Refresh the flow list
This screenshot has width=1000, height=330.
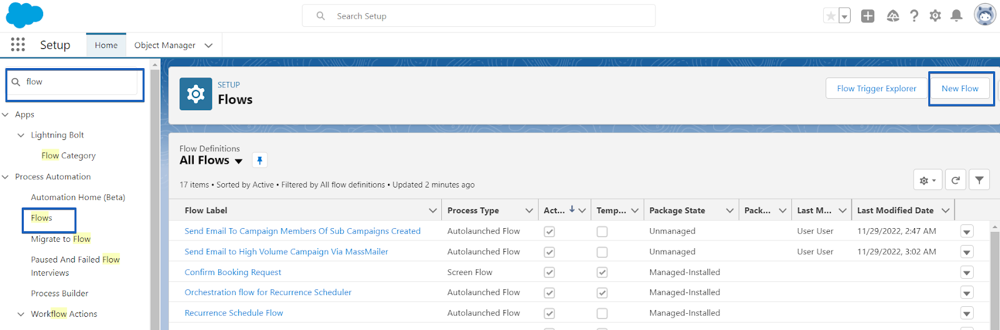point(955,180)
